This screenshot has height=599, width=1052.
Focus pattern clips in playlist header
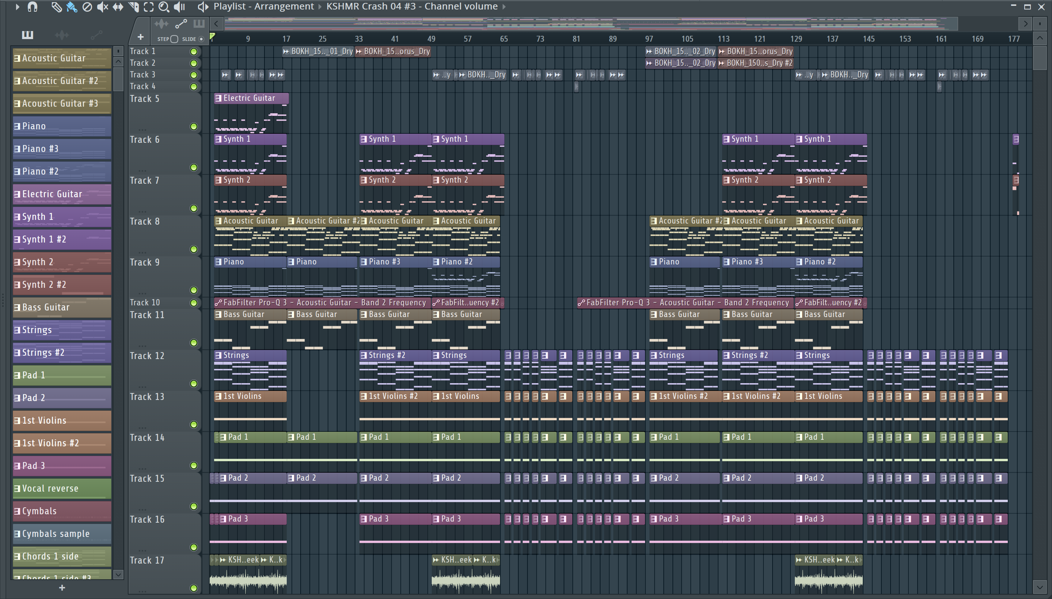coord(199,24)
